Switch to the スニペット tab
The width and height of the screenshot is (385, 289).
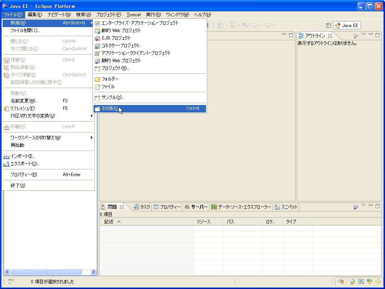[x=286, y=207]
